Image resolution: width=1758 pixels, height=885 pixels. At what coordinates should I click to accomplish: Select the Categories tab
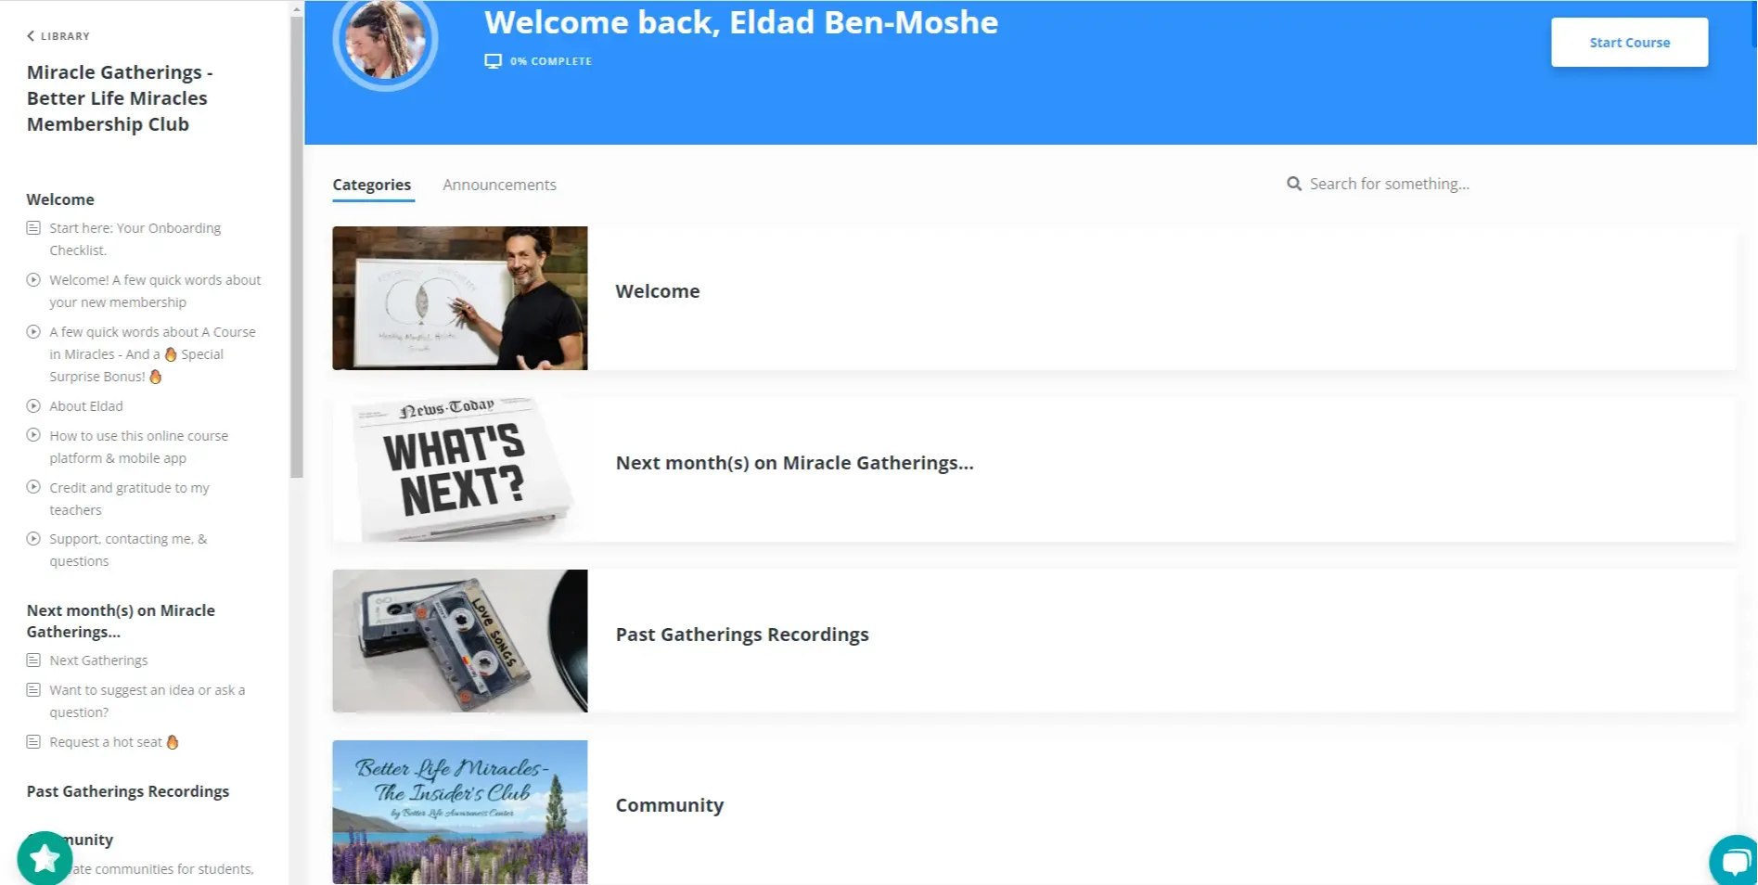click(372, 185)
